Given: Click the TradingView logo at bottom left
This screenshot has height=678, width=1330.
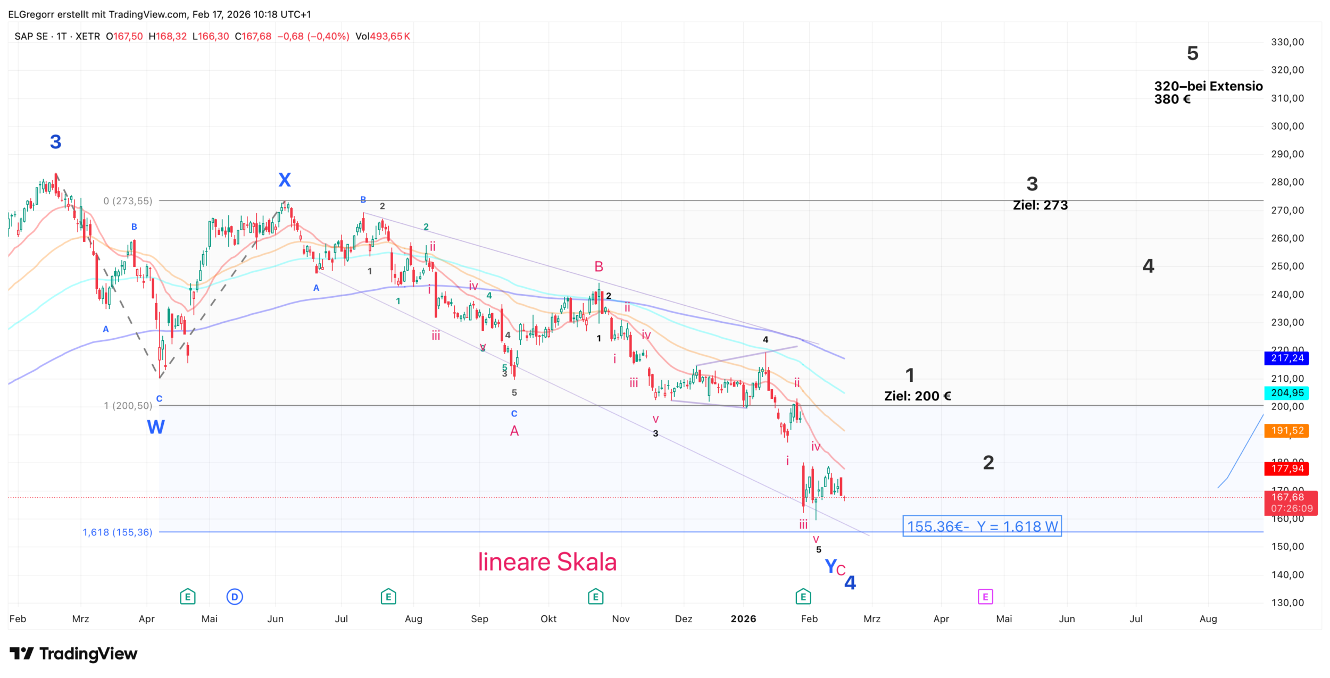Looking at the screenshot, I should coord(73,654).
